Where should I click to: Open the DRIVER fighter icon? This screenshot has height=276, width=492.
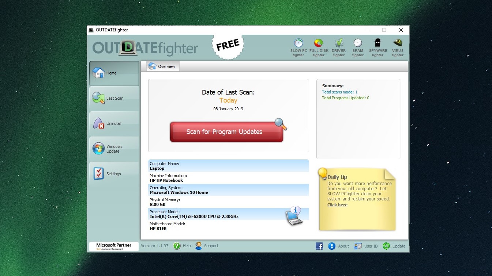(x=339, y=48)
